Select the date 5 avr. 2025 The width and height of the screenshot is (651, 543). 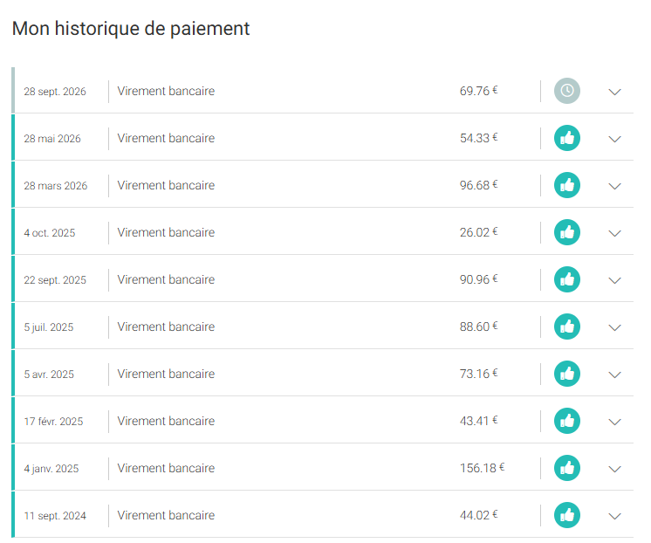tap(49, 375)
